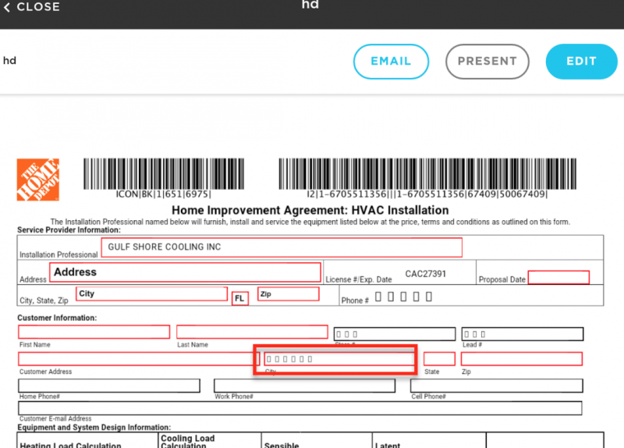
Task: Tap the blue EDIT button
Action: point(581,62)
